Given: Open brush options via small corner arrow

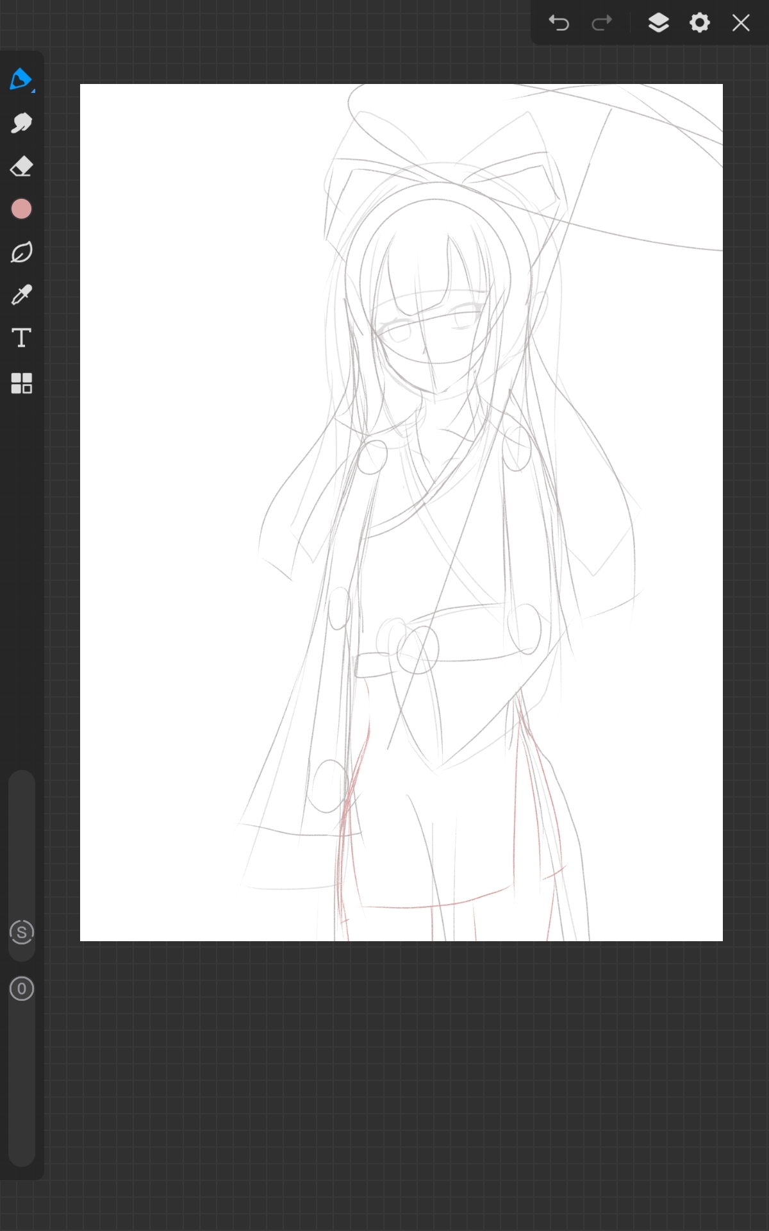Looking at the screenshot, I should (x=33, y=91).
